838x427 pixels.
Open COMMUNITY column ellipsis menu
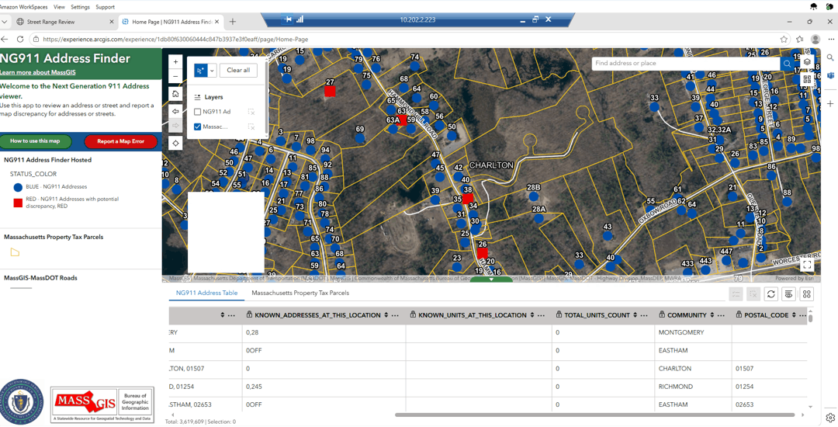[721, 315]
